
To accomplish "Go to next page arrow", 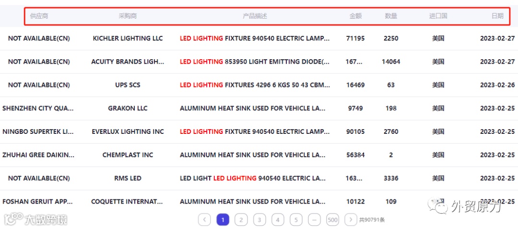I will pos(351,220).
